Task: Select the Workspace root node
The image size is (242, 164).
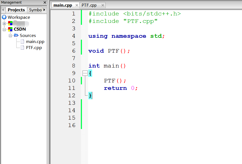Action: pos(19,17)
